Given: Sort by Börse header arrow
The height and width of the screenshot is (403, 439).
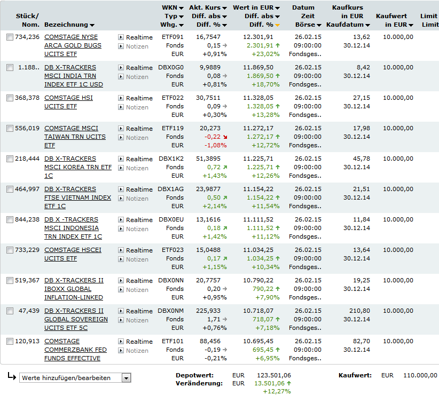Looking at the screenshot, I should tap(319, 25).
